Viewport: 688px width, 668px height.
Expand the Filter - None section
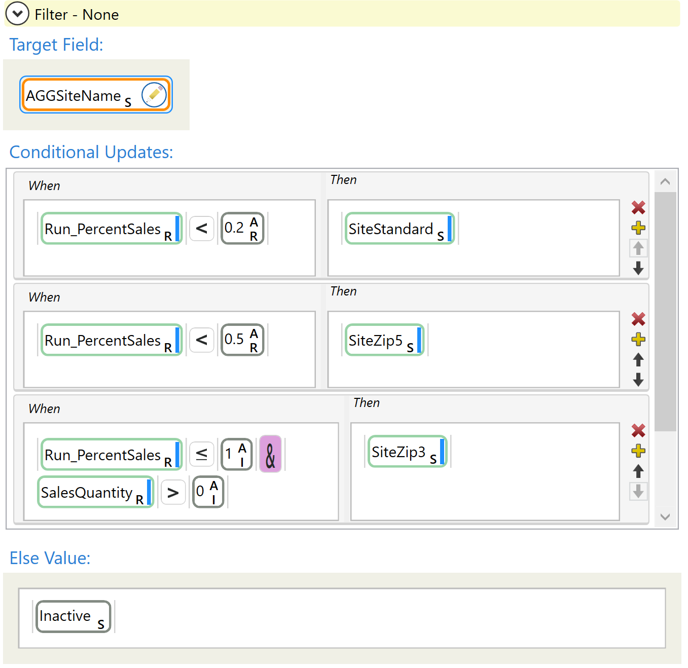[x=17, y=14]
